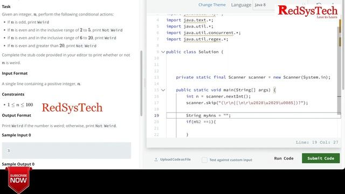
Task: Click the Output Format heading
Action: (17, 115)
